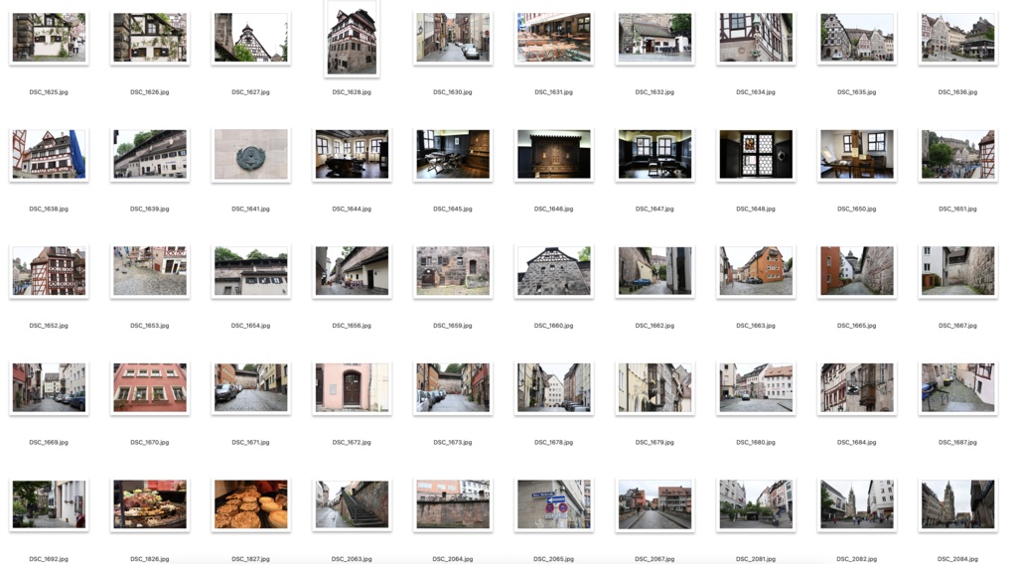The image size is (1017, 564).
Task: Select the file name text "DSC_1636.jpg"
Action: (958, 92)
